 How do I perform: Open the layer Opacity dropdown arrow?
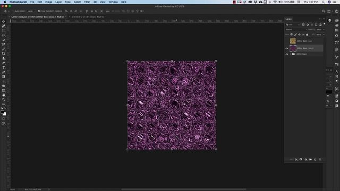[324, 30]
